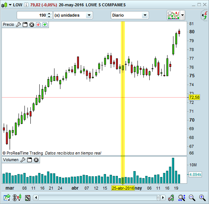Click the last red candle near 80

click(179, 32)
